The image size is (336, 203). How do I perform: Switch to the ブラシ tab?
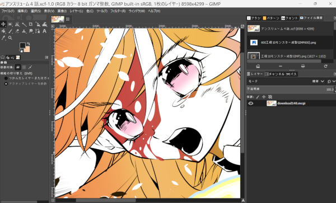254,18
